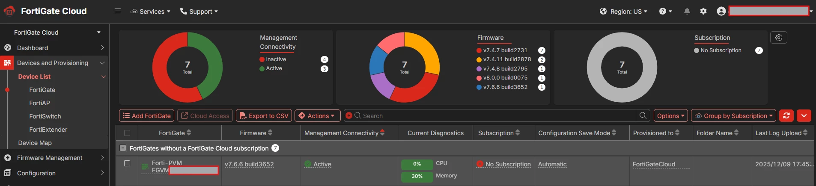Click the globe icon beside Region: US
The width and height of the screenshot is (816, 186).
603,12
